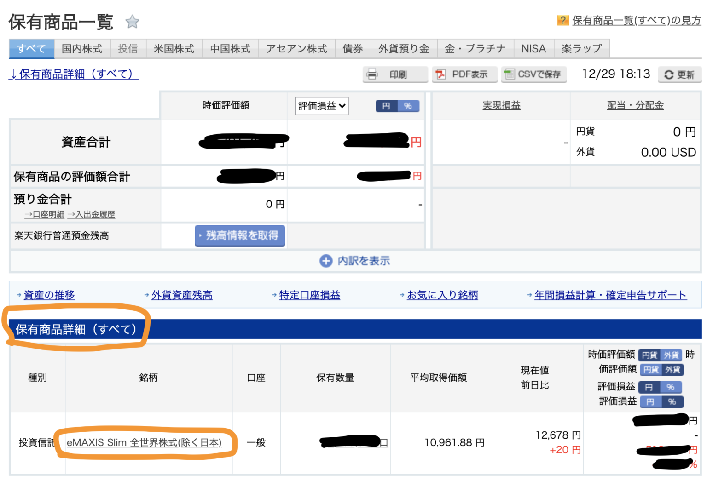Open eMAXIS Slim 全世界株式 fund link
707x481 pixels.
click(x=144, y=442)
